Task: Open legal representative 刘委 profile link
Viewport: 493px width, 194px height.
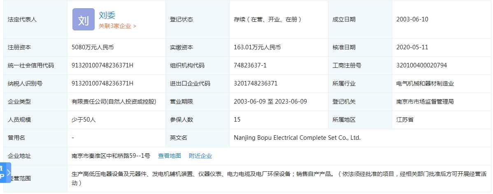Action: (x=107, y=15)
